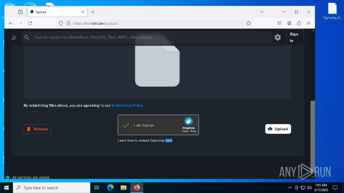
Task: Open the Extensions puzzle icon
Action: (x=299, y=23)
